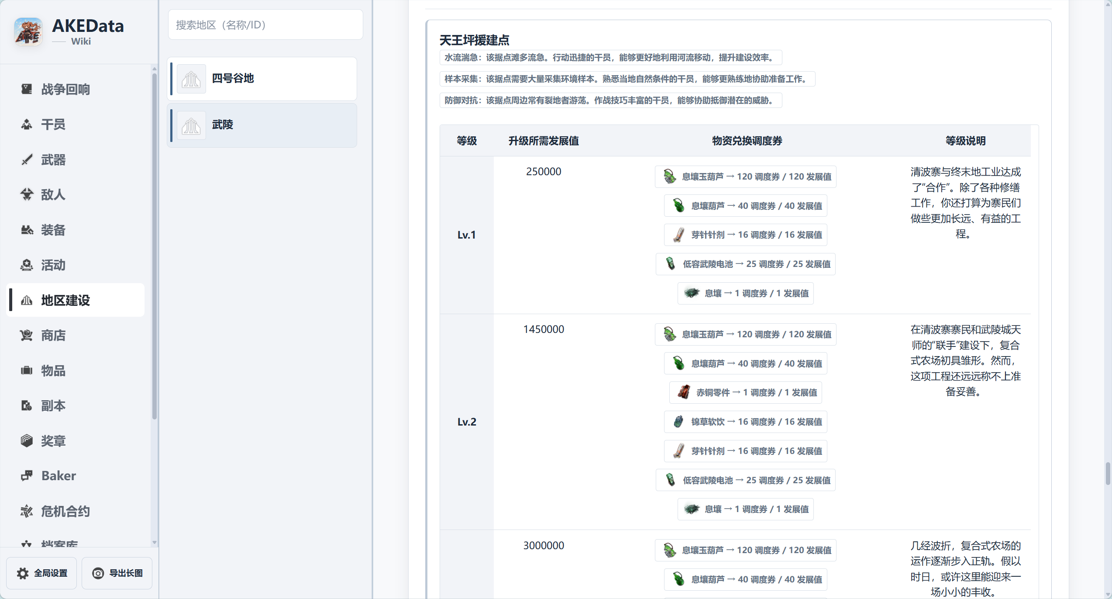This screenshot has width=1112, height=599.
Task: Open the Baker menu item
Action: click(76, 476)
